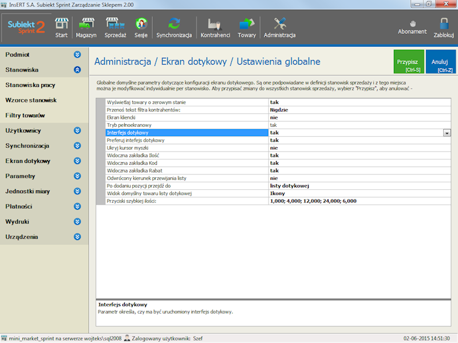Click the green Przypisz button
This screenshot has width=458, height=343.
(409, 62)
